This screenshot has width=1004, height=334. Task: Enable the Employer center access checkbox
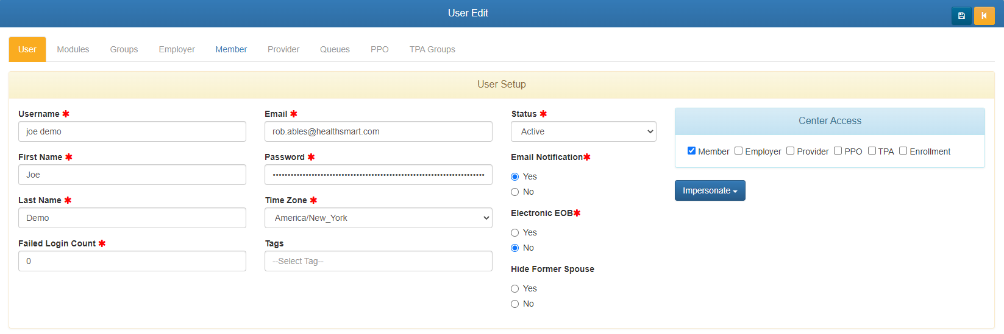738,151
